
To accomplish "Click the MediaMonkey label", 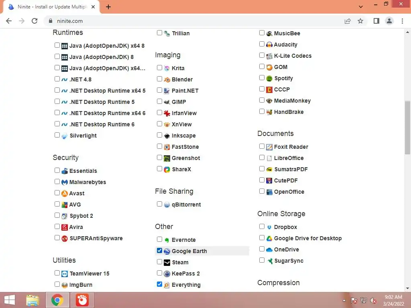I will (292, 101).
